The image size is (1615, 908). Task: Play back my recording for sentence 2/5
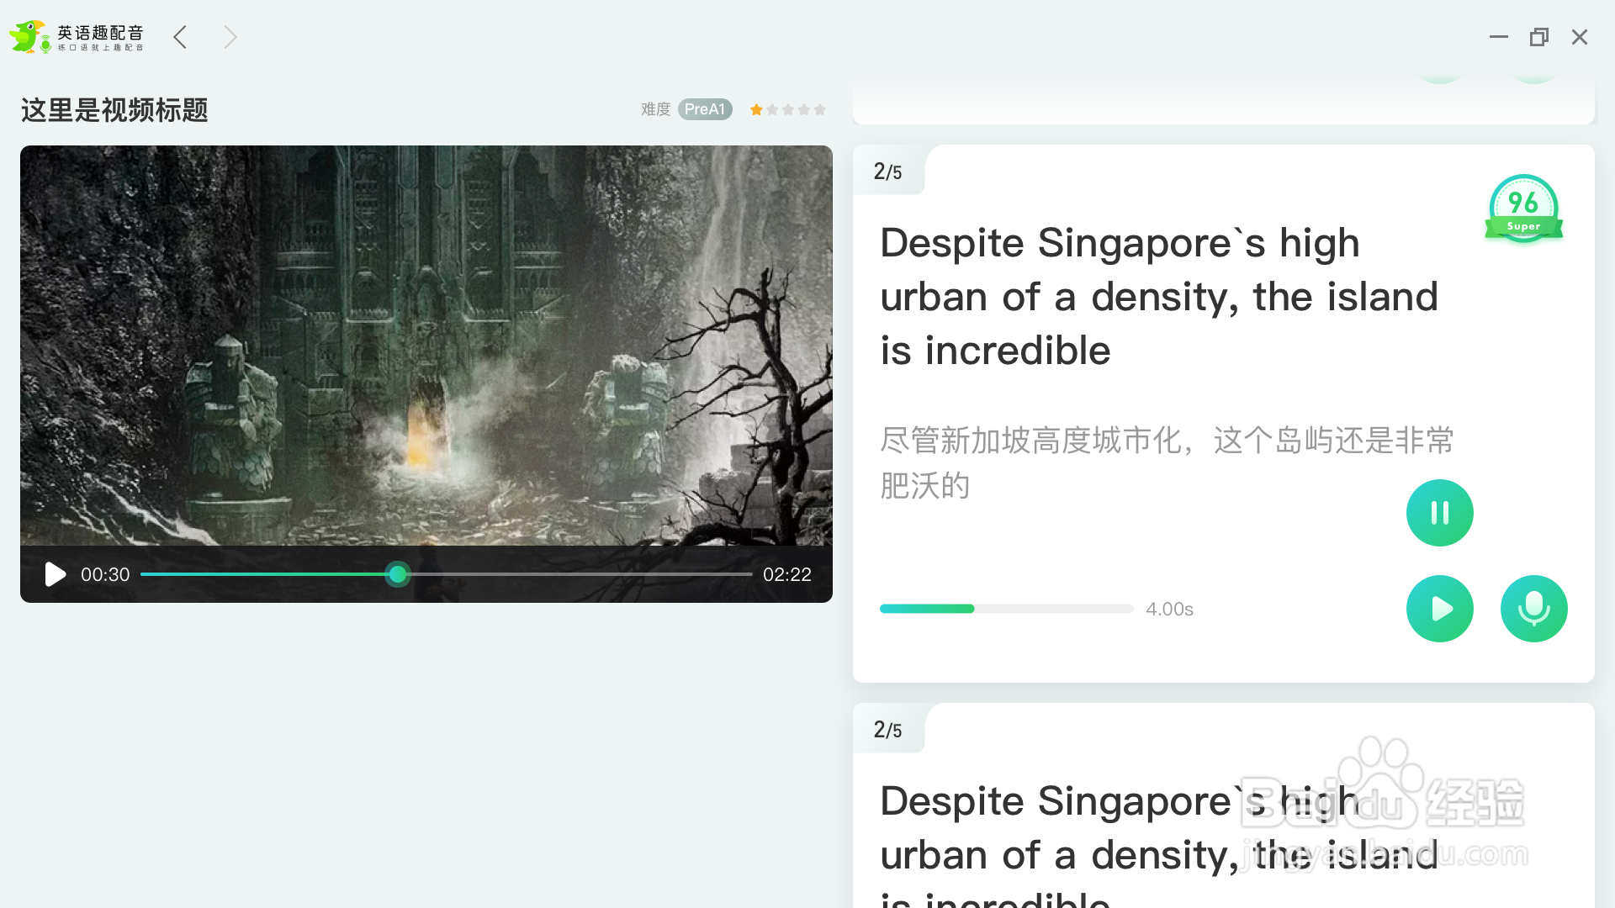[1440, 609]
